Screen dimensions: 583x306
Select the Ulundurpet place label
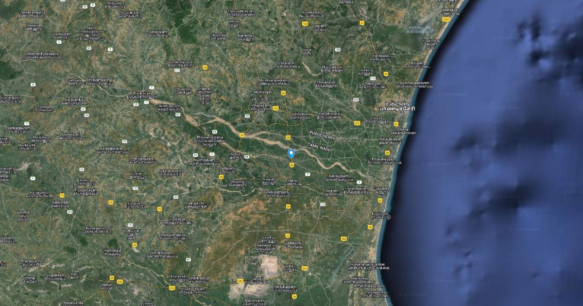(180, 221)
